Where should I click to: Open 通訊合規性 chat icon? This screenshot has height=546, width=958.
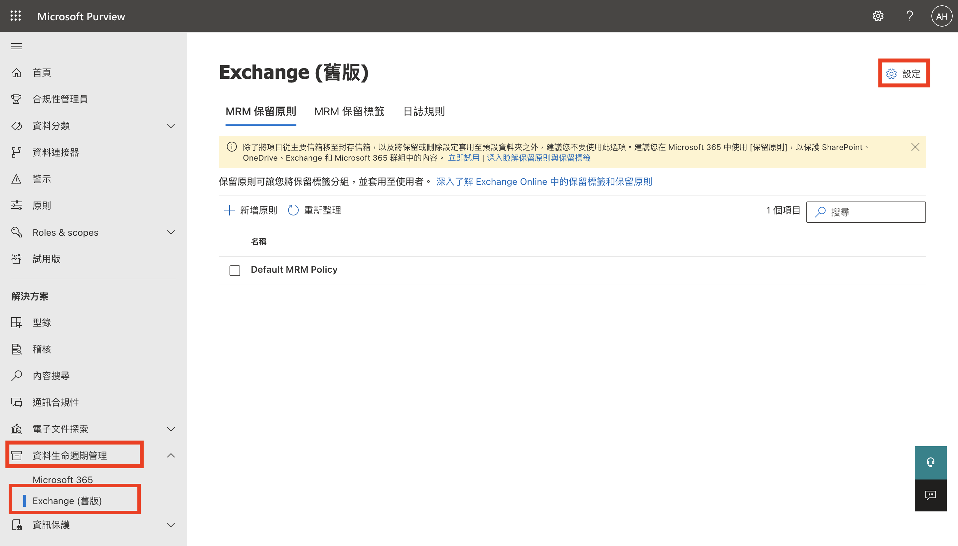pos(17,402)
